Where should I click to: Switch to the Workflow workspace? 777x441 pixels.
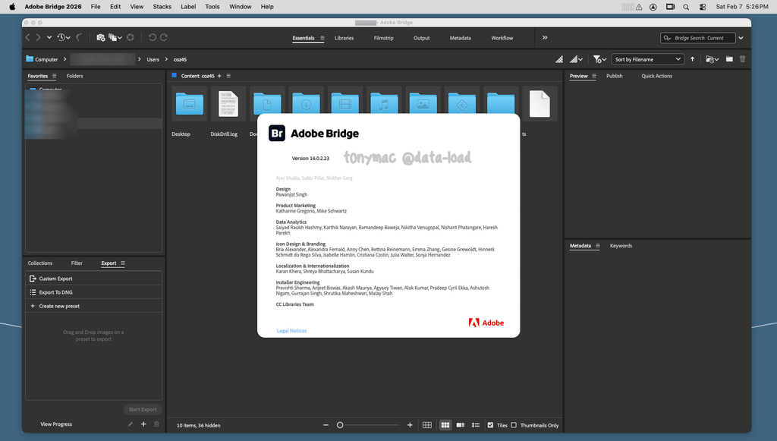click(x=502, y=38)
